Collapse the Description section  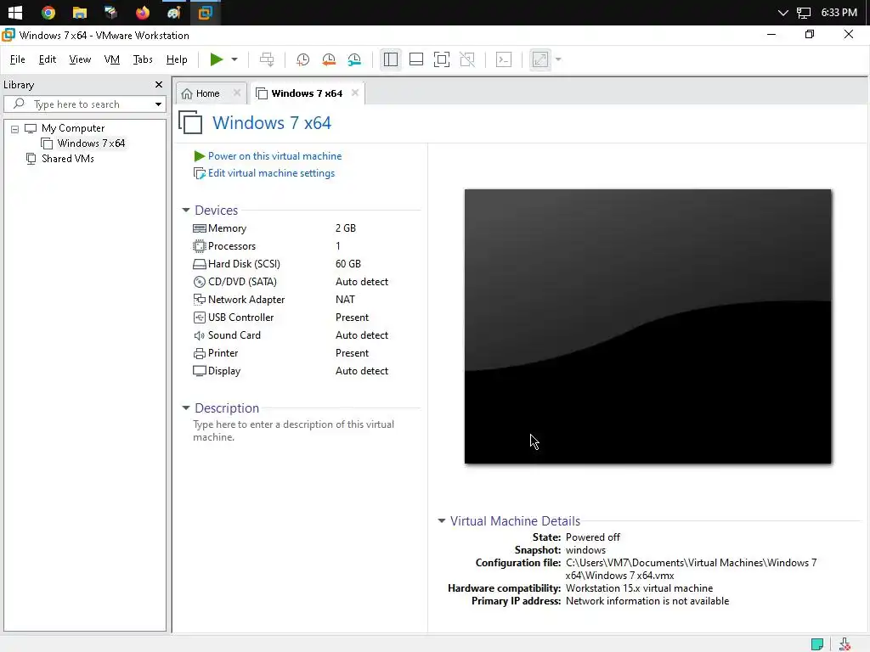point(186,408)
